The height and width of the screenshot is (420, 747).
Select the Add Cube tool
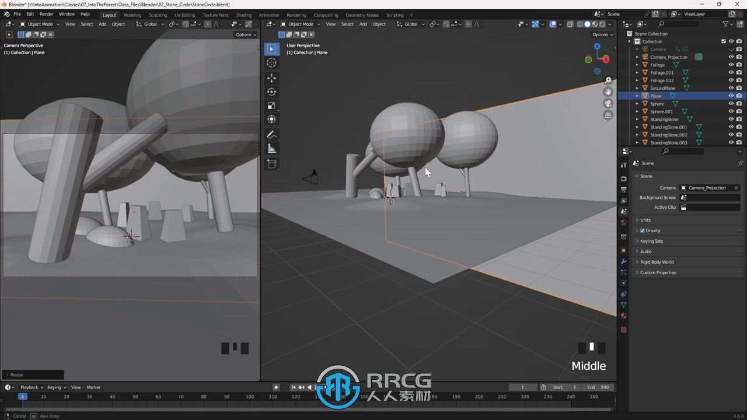pos(271,164)
